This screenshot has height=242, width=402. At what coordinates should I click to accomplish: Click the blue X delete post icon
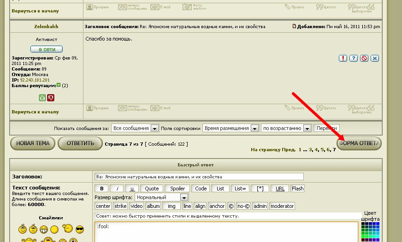[x=375, y=58]
